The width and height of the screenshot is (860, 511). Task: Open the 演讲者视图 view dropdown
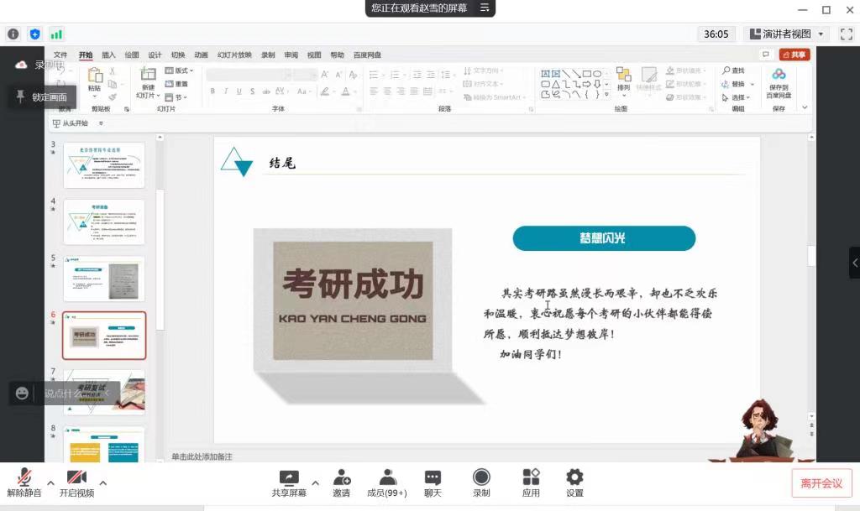(785, 34)
